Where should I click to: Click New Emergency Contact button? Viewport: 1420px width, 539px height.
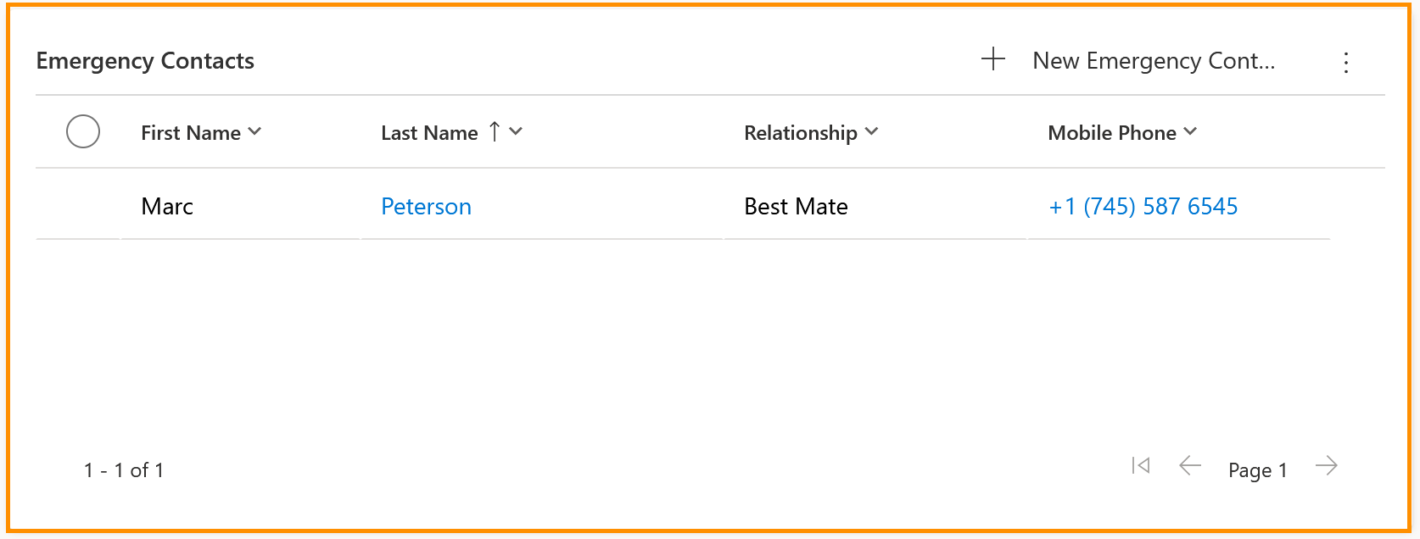click(1153, 61)
